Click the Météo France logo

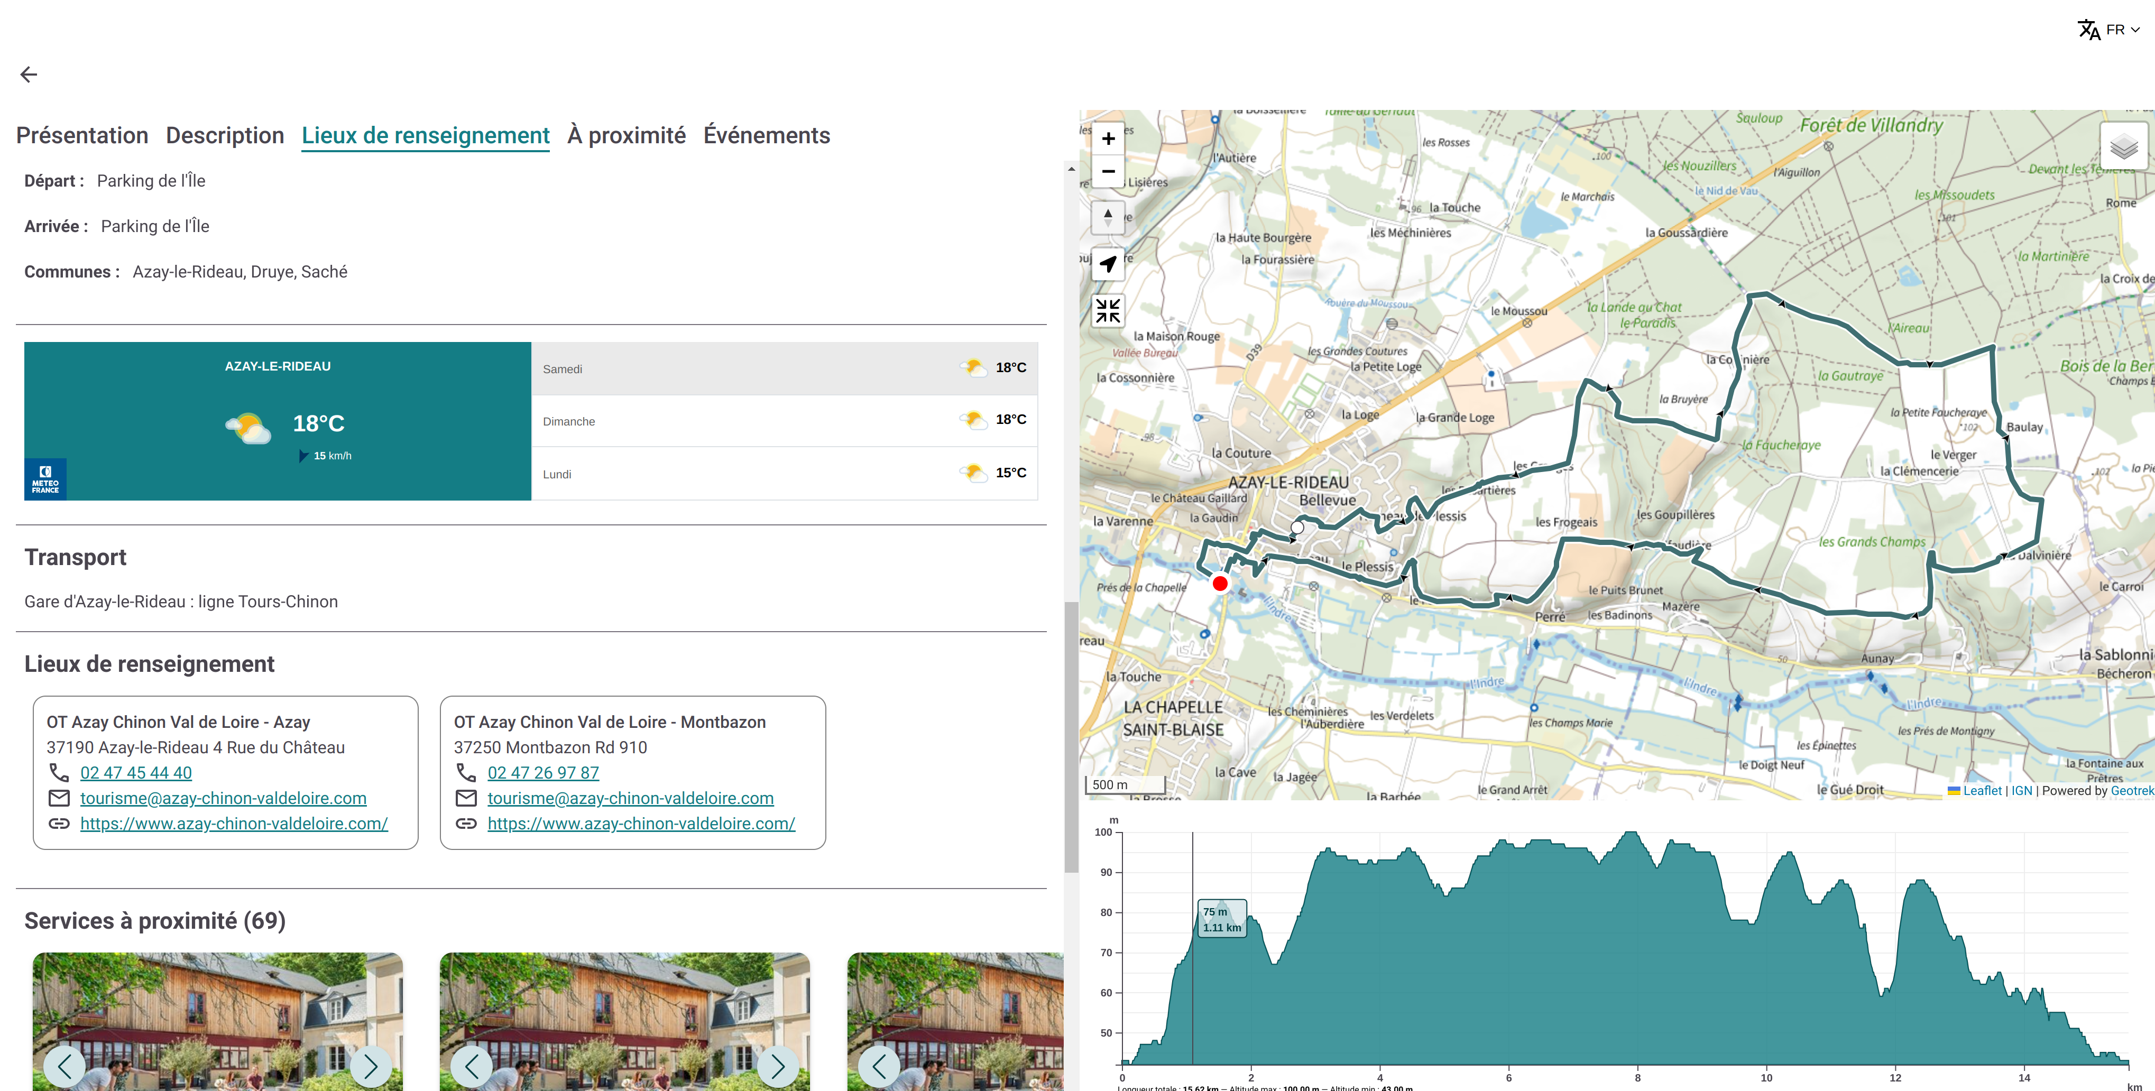point(45,479)
